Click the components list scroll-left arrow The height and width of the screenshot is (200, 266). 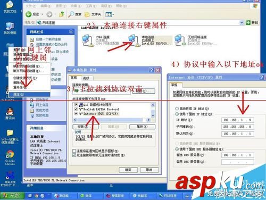(x=75, y=120)
